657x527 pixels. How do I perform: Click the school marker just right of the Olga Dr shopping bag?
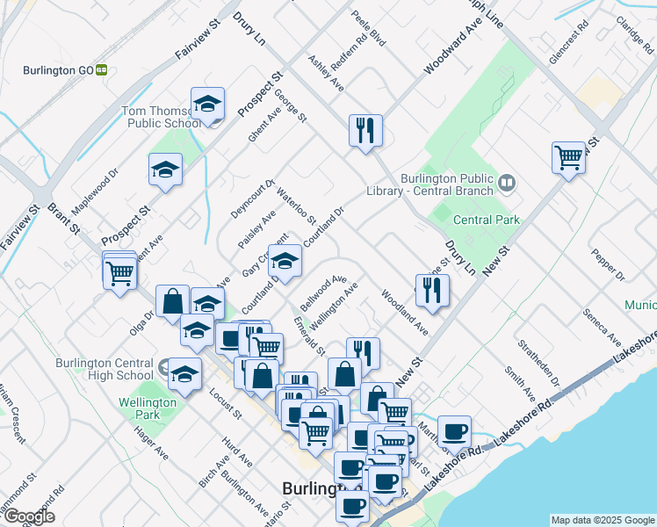click(x=208, y=302)
